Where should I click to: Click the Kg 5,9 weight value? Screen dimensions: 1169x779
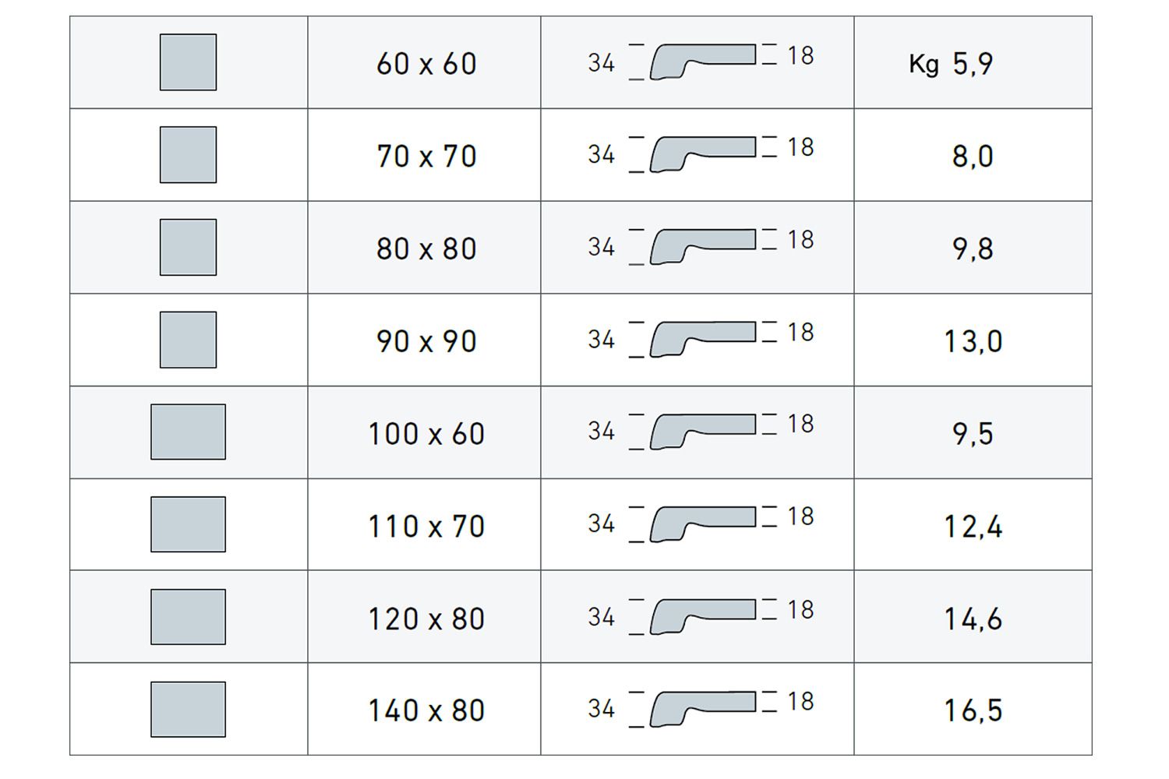[952, 64]
